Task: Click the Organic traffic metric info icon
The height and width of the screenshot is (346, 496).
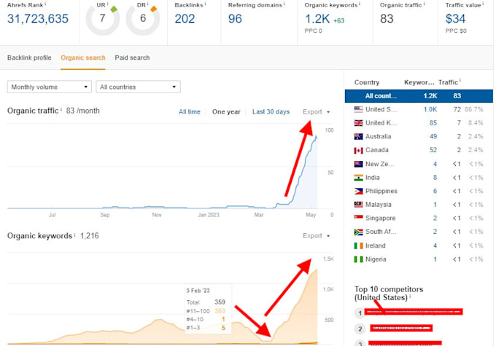Action: point(425,4)
